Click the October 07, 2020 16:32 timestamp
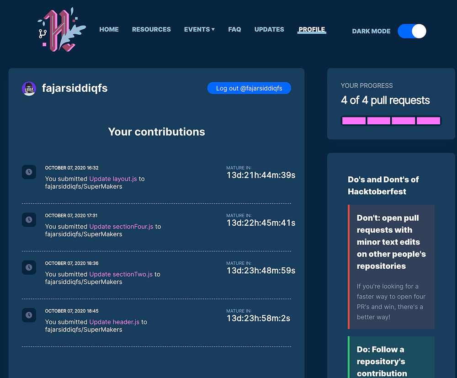457x378 pixels. coord(72,168)
